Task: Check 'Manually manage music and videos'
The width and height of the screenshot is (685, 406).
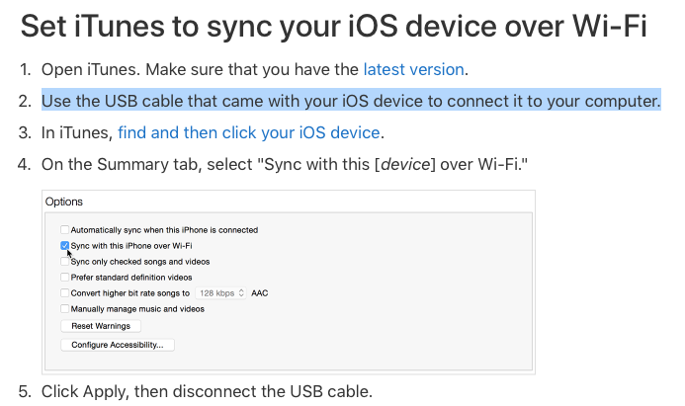Action: point(65,309)
